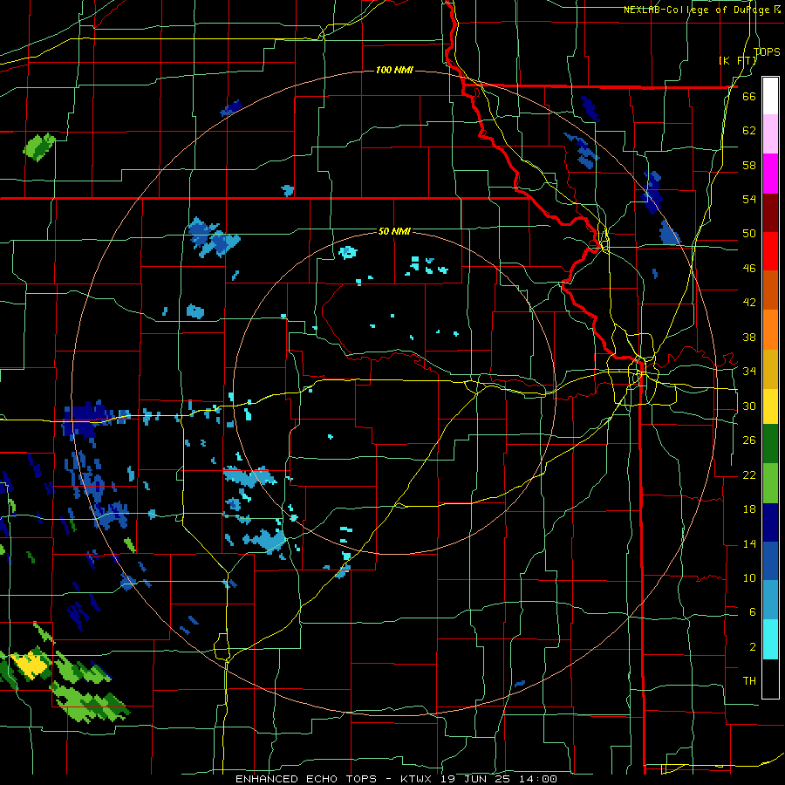Click the legend value "2"
The width and height of the screenshot is (785, 785).
[752, 647]
